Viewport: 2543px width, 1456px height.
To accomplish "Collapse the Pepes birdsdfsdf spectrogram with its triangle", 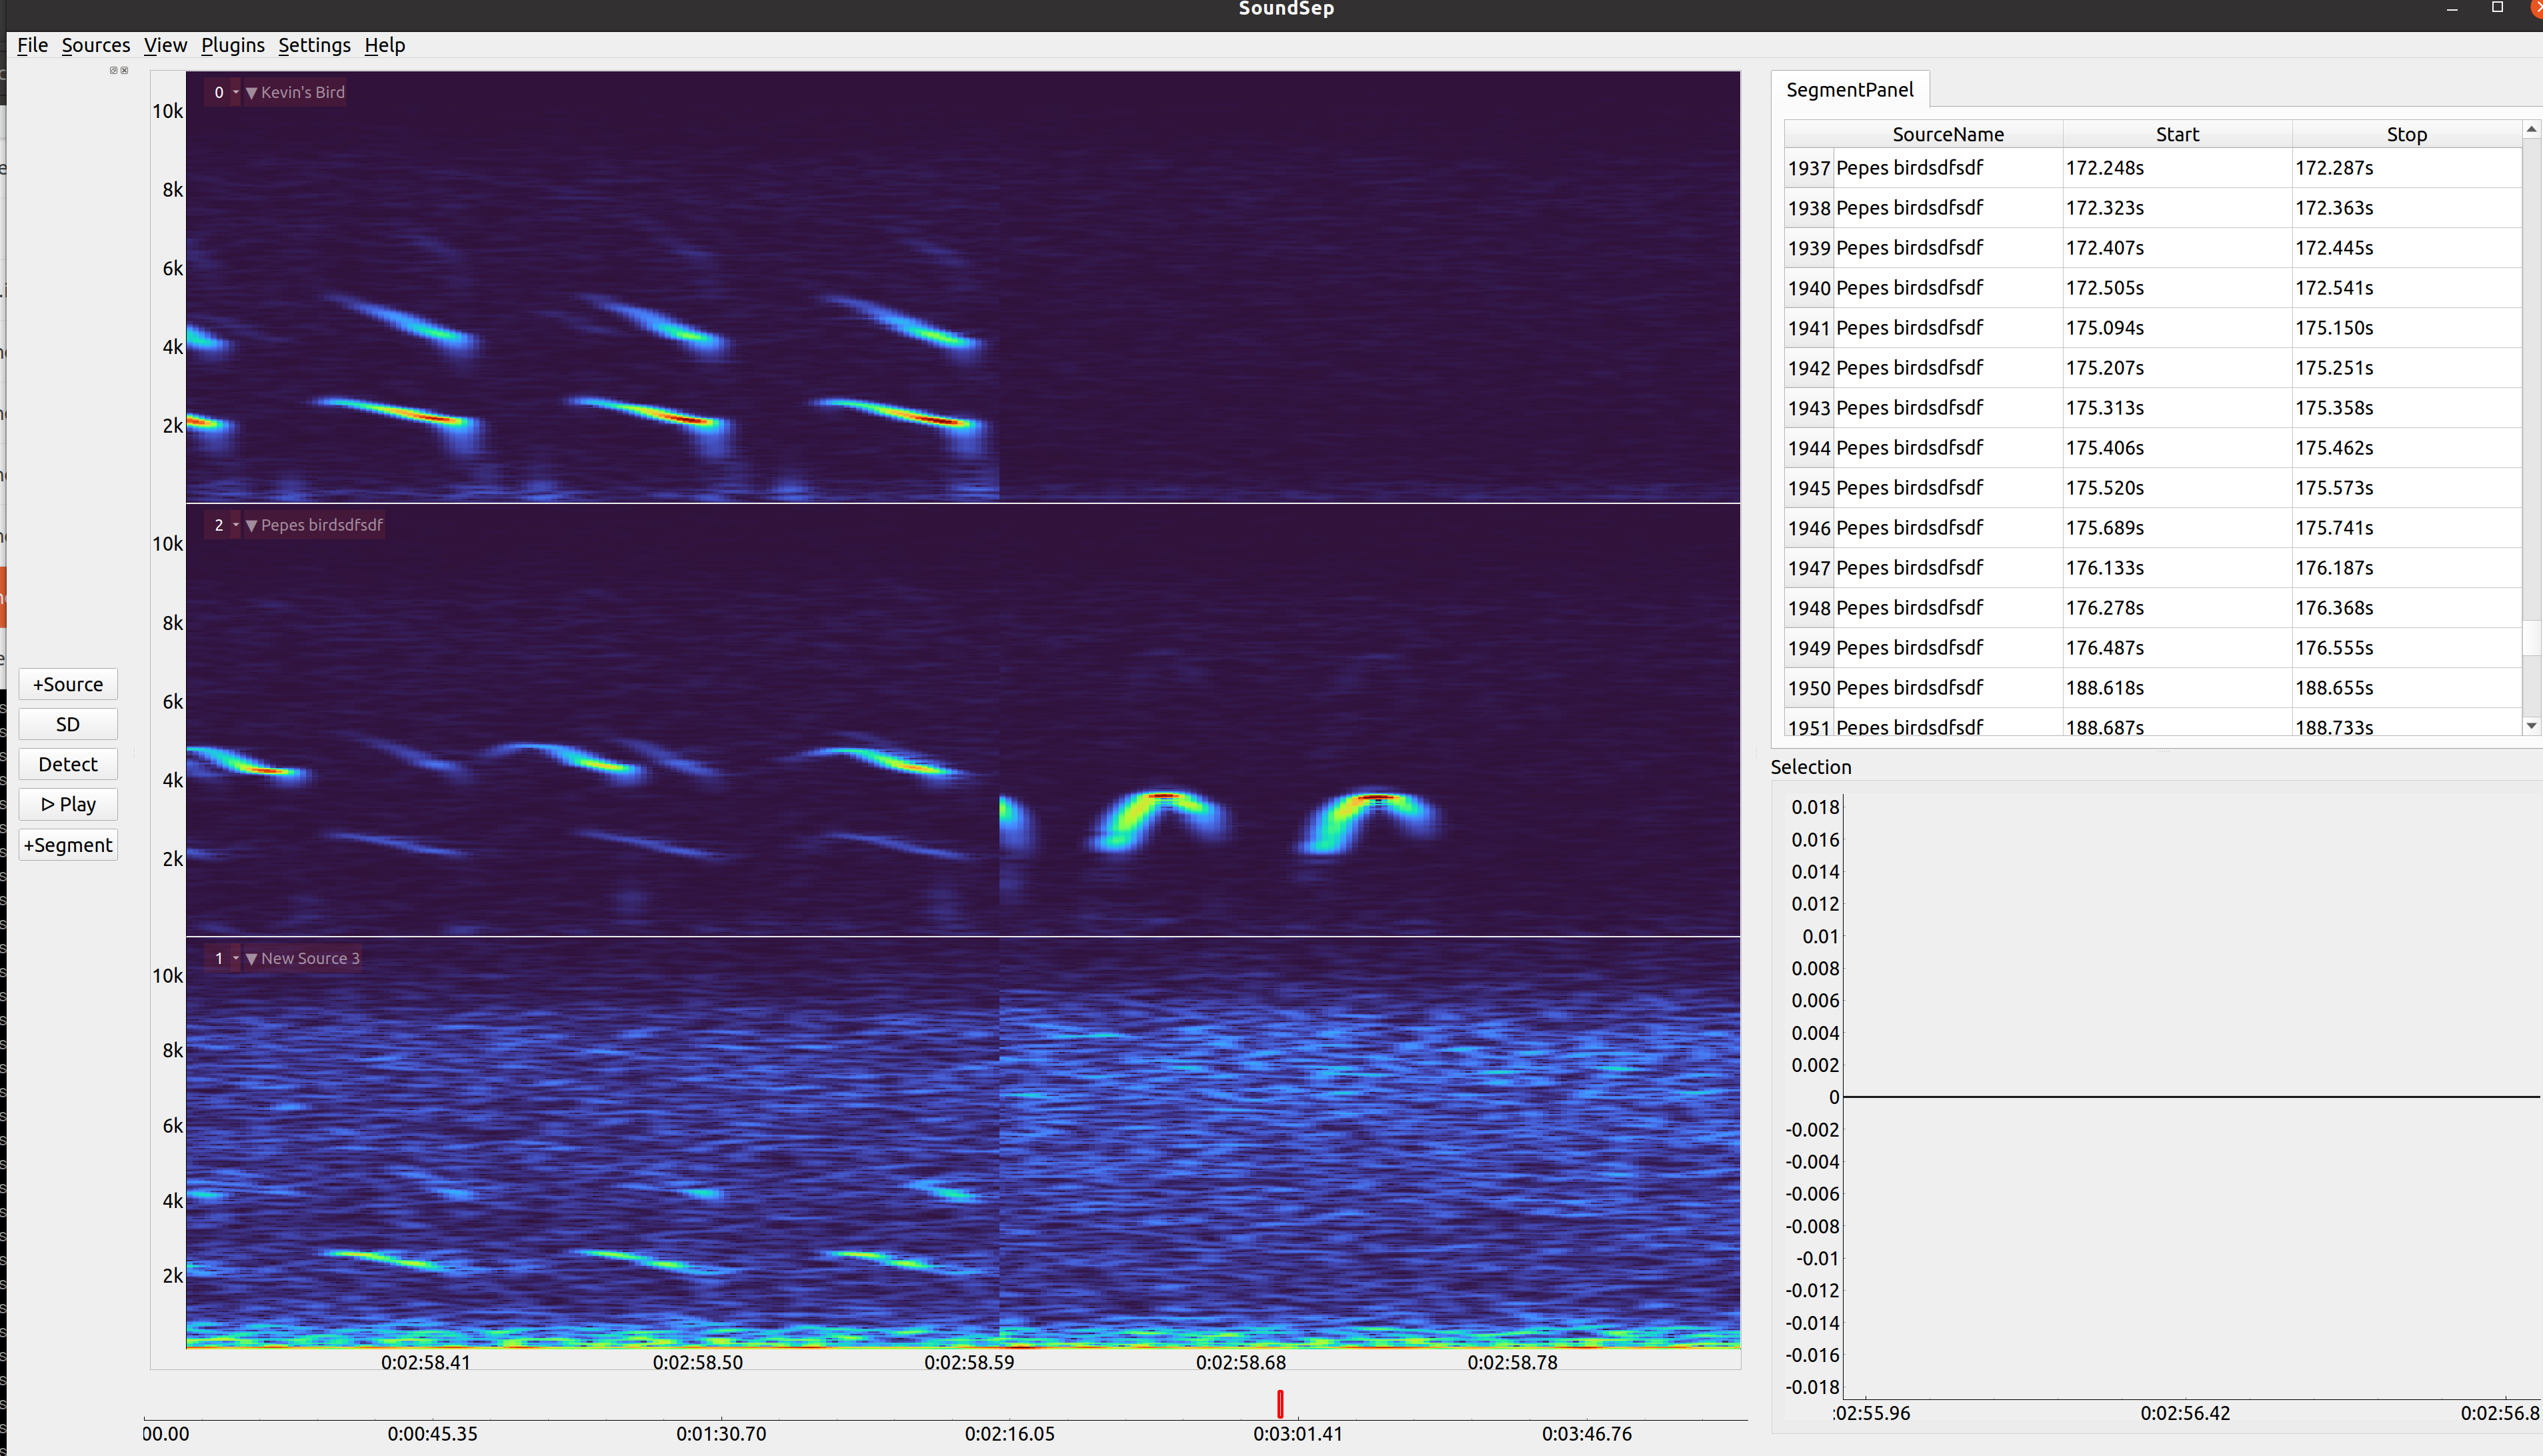I will [x=252, y=524].
